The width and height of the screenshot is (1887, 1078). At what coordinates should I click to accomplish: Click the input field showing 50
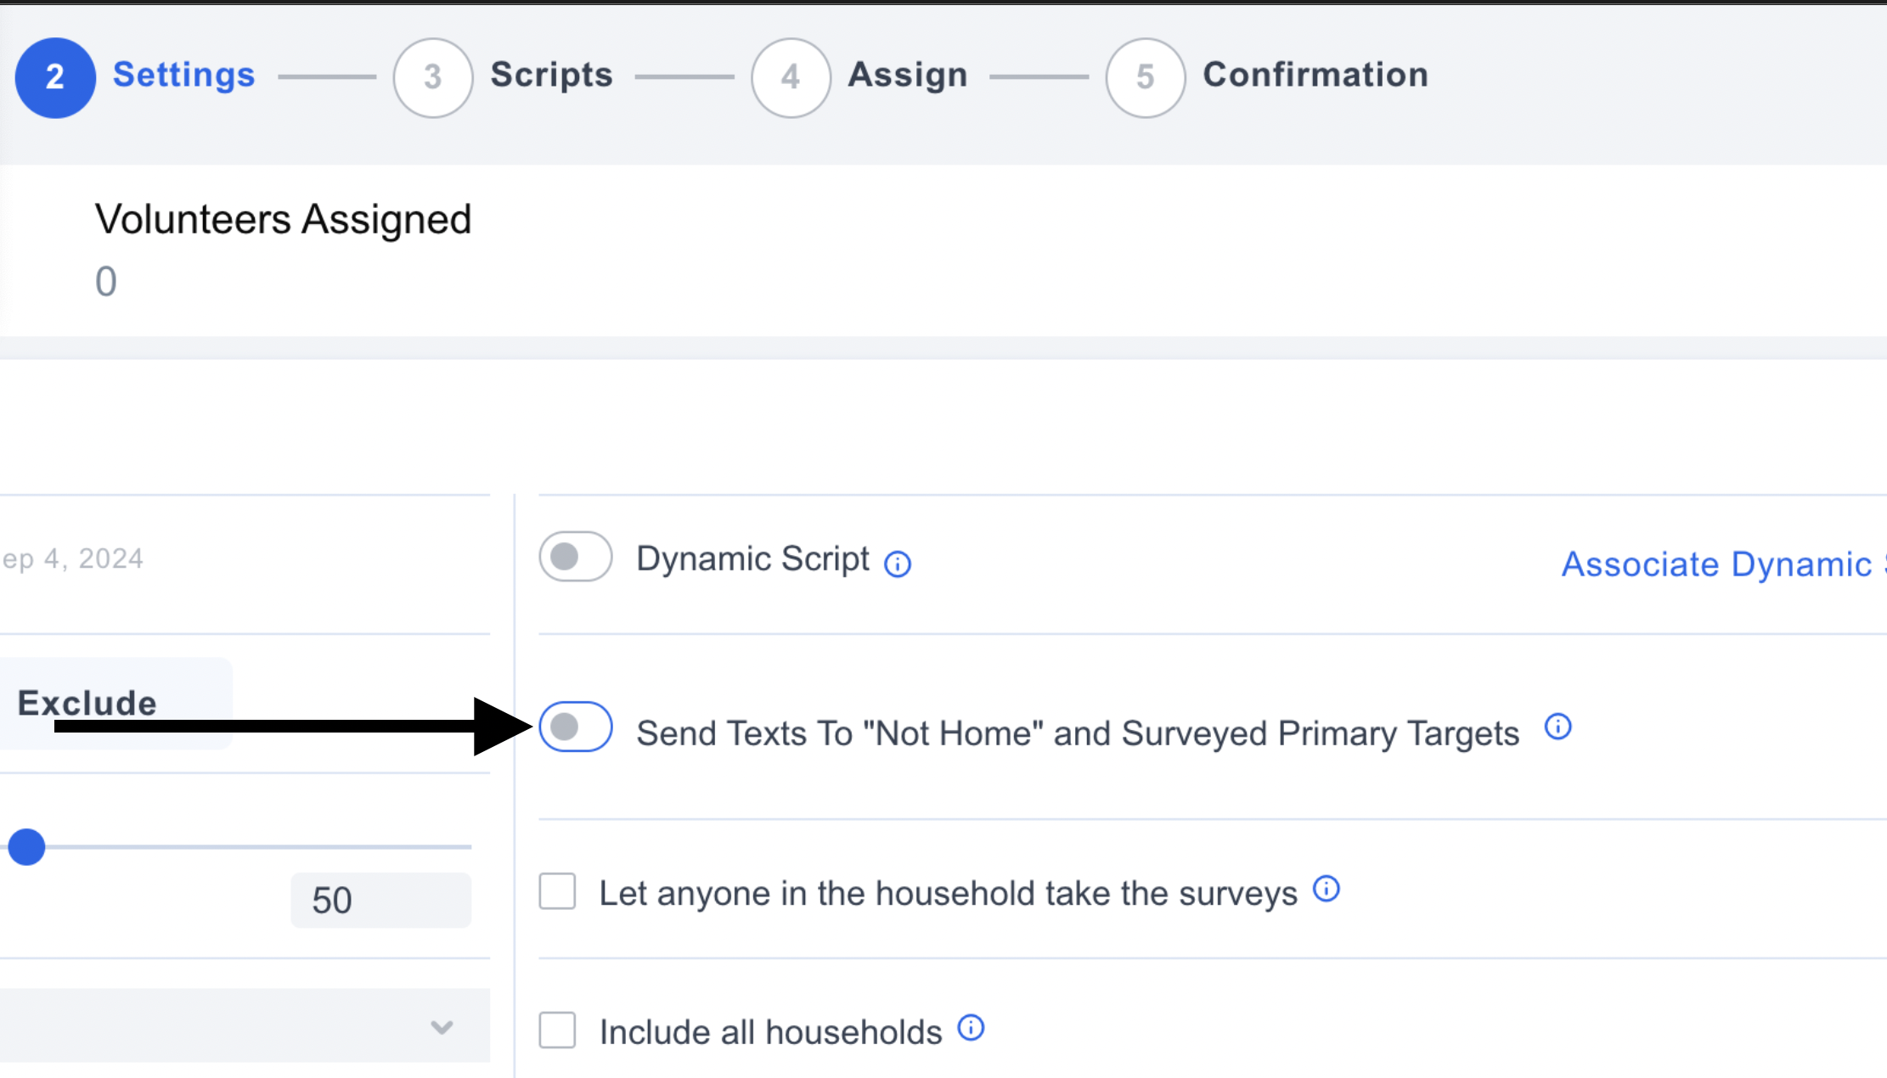(380, 900)
